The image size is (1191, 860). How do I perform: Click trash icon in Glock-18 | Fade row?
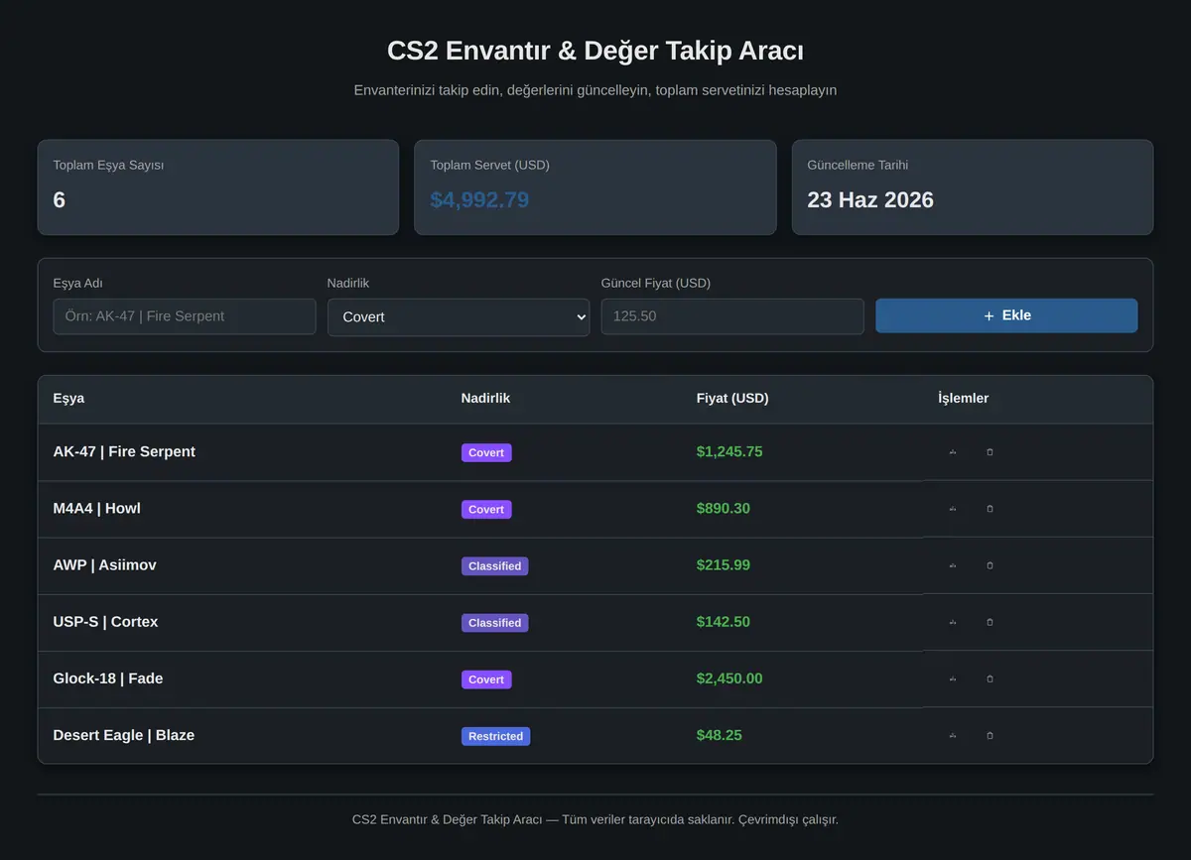[990, 678]
